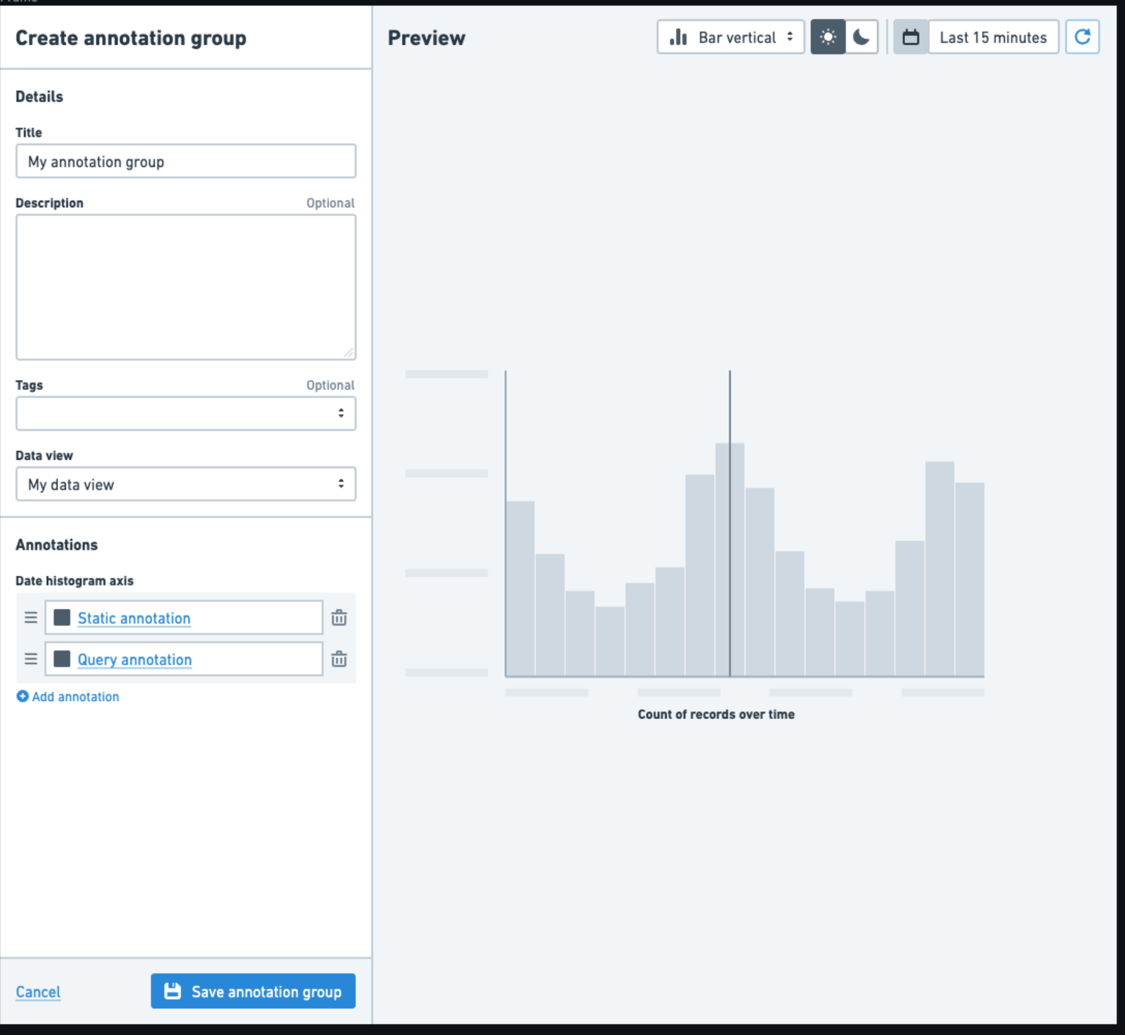Viewport: 1125px width, 1035px height.
Task: Switch the preview to dark theme
Action: pos(861,37)
